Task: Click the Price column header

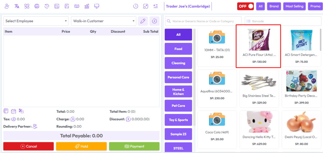Action: pos(66,32)
